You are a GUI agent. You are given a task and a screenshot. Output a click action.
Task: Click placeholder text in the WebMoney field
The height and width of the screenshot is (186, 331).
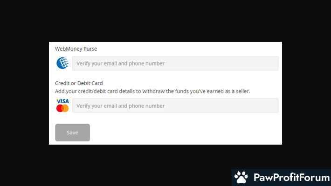coord(120,63)
